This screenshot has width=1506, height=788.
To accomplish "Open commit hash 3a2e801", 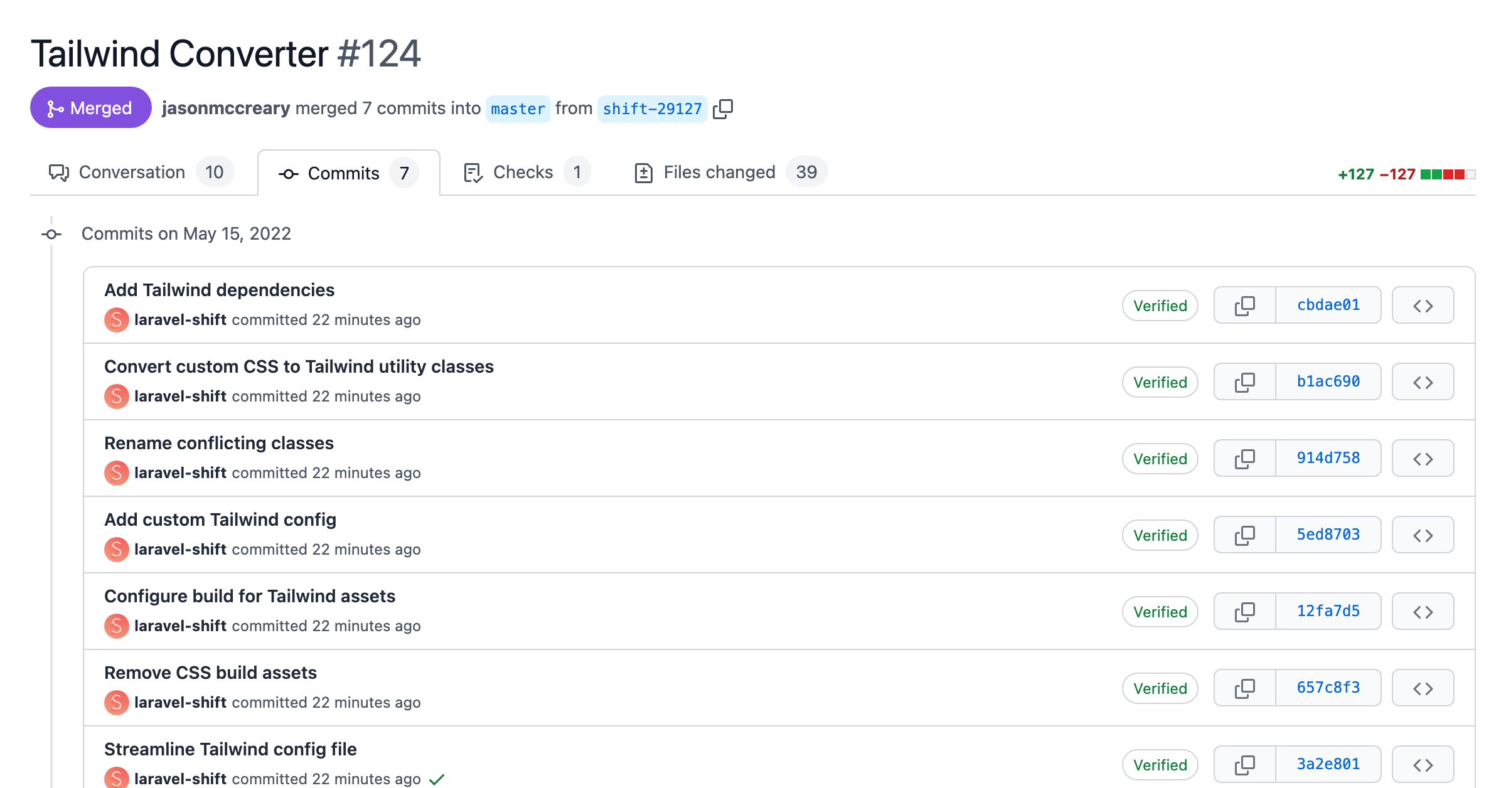I will point(1328,764).
